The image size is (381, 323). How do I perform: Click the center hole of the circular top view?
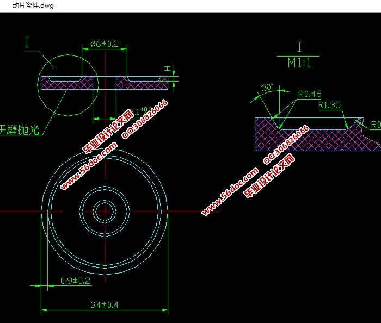103,211
